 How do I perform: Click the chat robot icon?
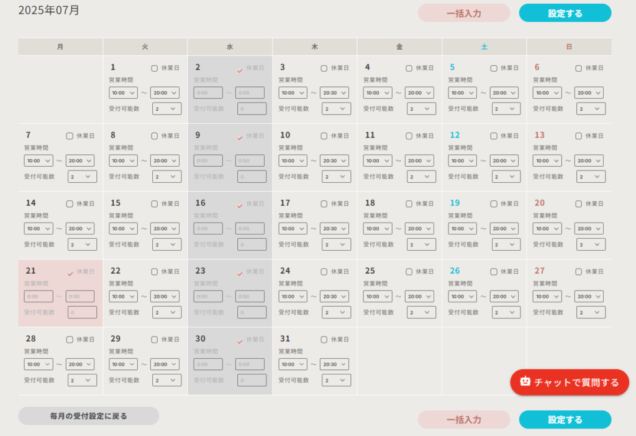pyautogui.click(x=525, y=382)
